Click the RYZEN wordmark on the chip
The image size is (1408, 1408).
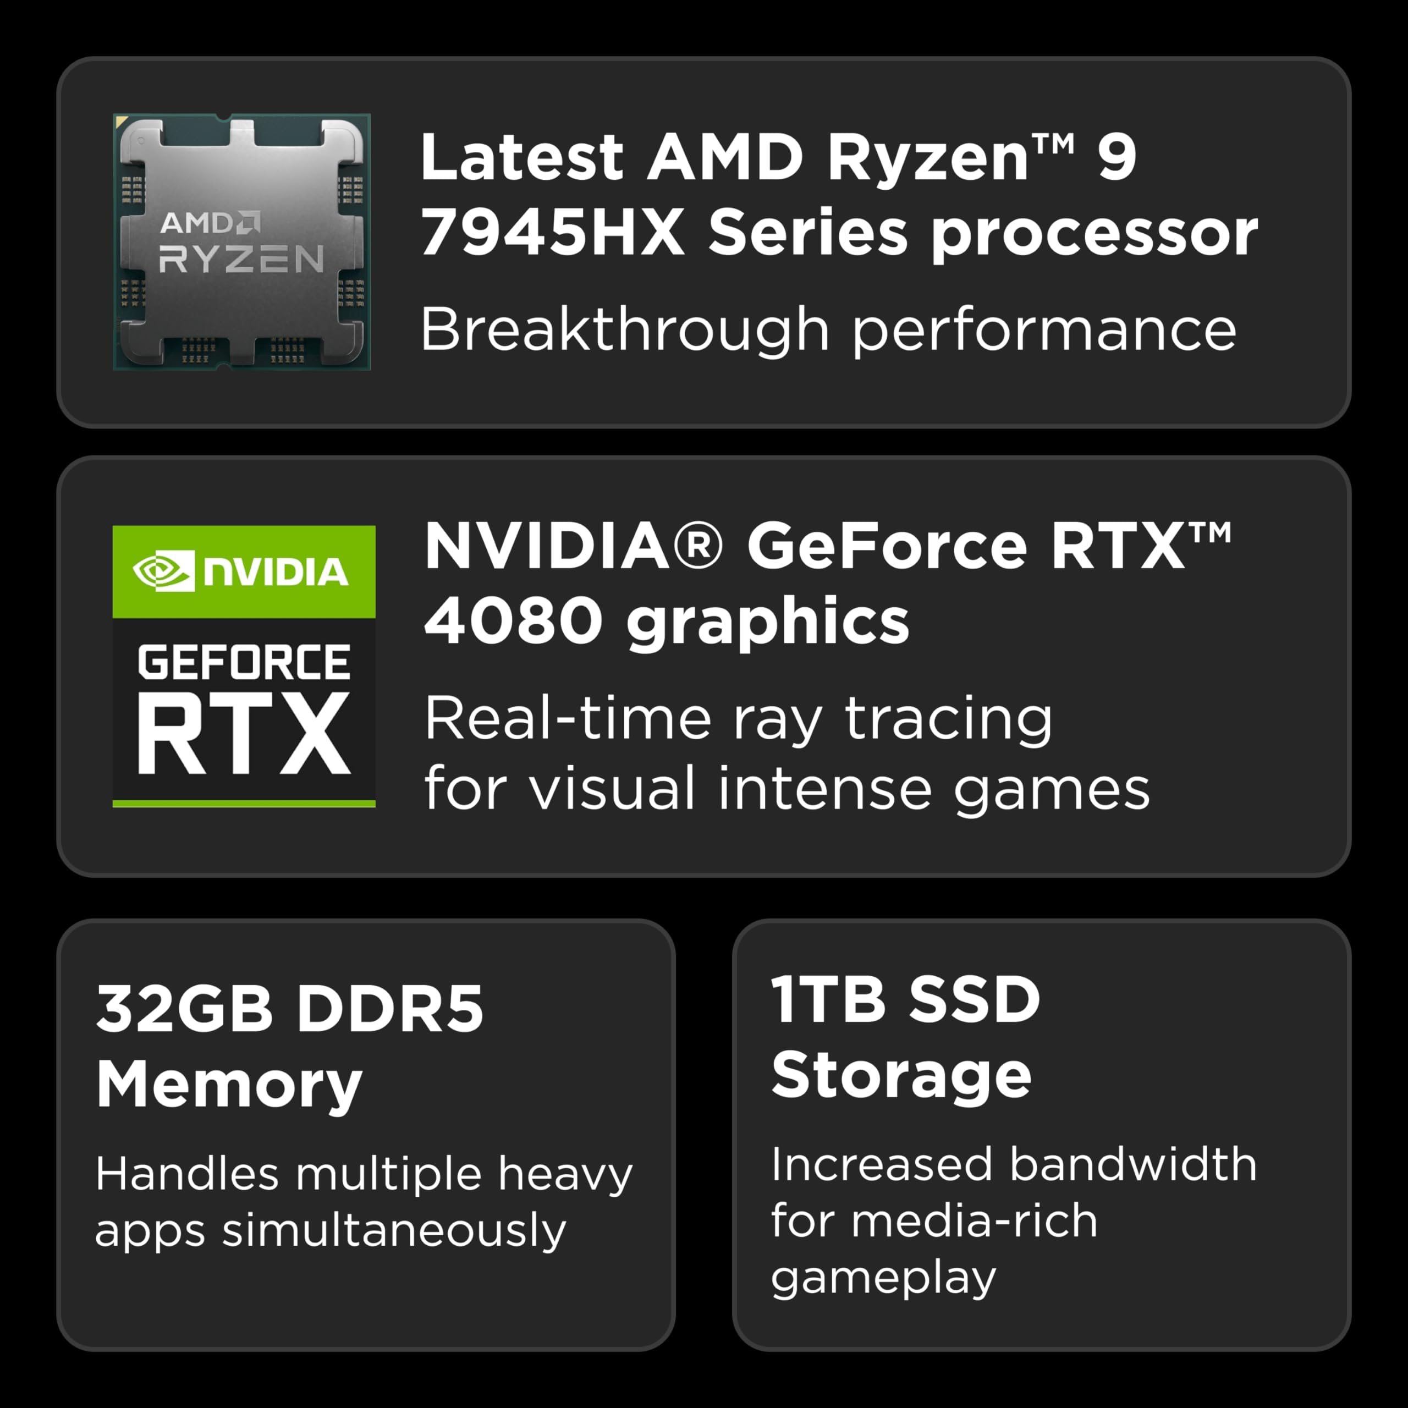(241, 260)
